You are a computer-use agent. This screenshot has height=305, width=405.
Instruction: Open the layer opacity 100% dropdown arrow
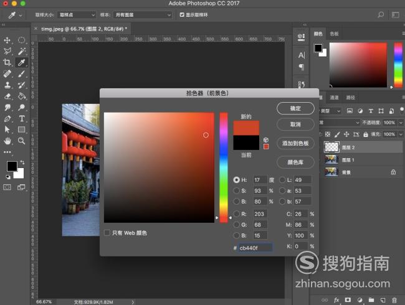pyautogui.click(x=401, y=123)
